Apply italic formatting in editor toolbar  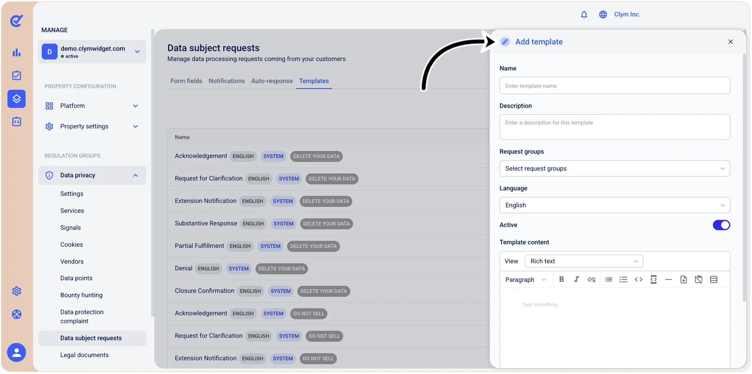[x=576, y=279]
